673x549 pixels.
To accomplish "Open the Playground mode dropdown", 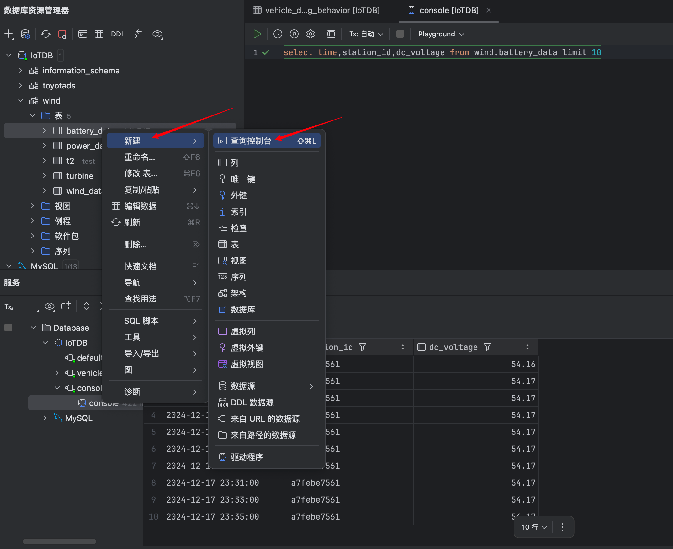I will click(x=441, y=34).
